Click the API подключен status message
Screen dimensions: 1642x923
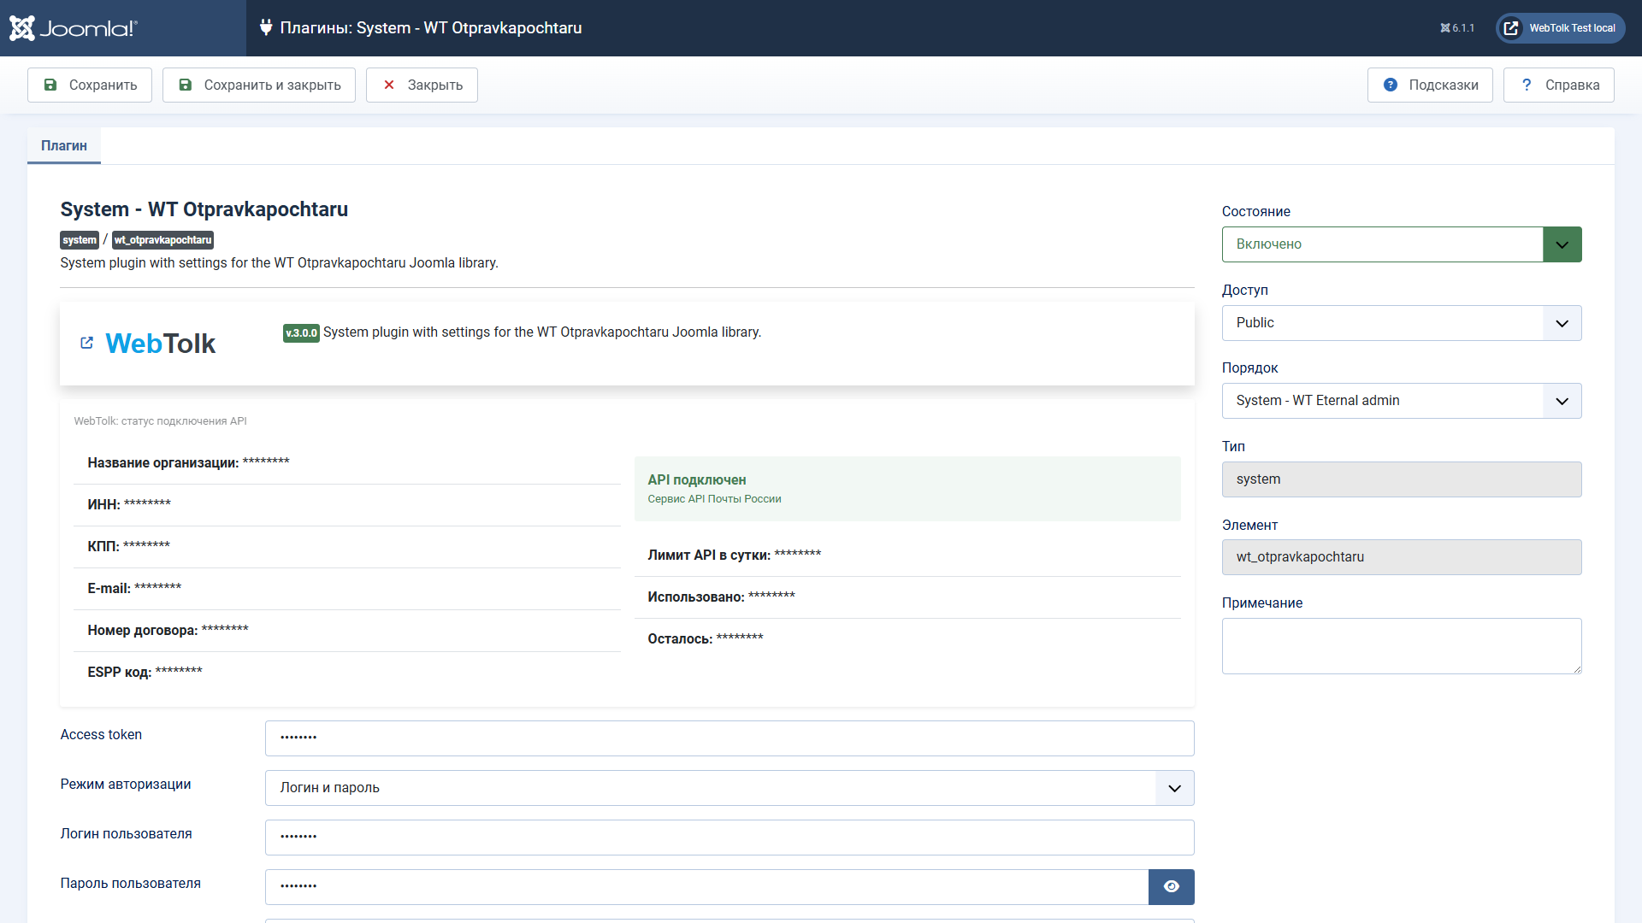click(x=907, y=489)
